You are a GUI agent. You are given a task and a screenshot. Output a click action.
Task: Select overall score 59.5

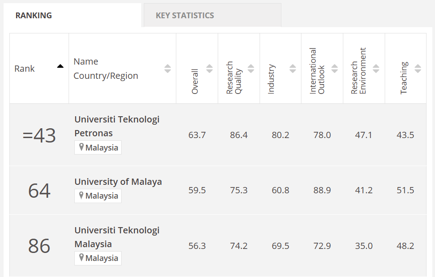[197, 190]
